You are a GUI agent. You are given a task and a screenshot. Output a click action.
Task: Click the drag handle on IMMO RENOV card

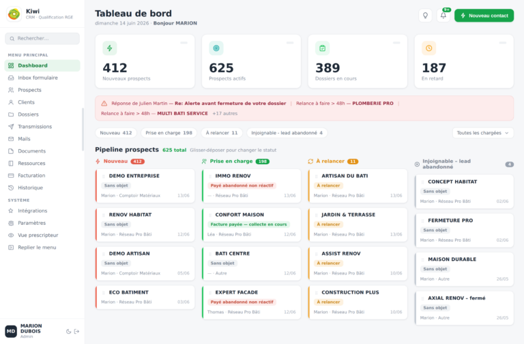[210, 176]
